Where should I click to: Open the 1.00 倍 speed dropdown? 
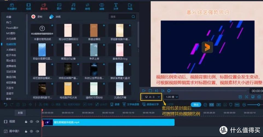pos(171,97)
